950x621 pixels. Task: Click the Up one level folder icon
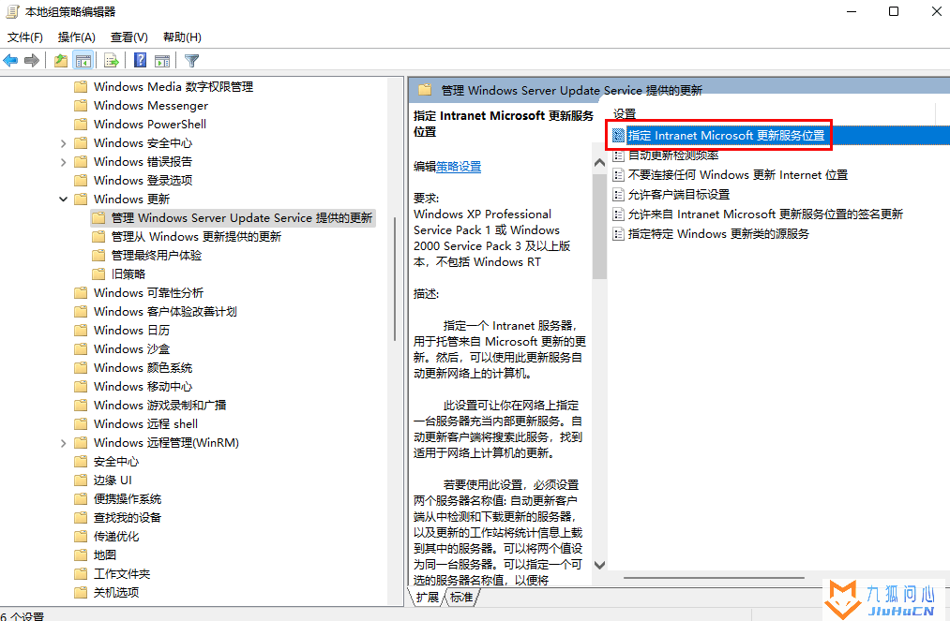(x=61, y=61)
